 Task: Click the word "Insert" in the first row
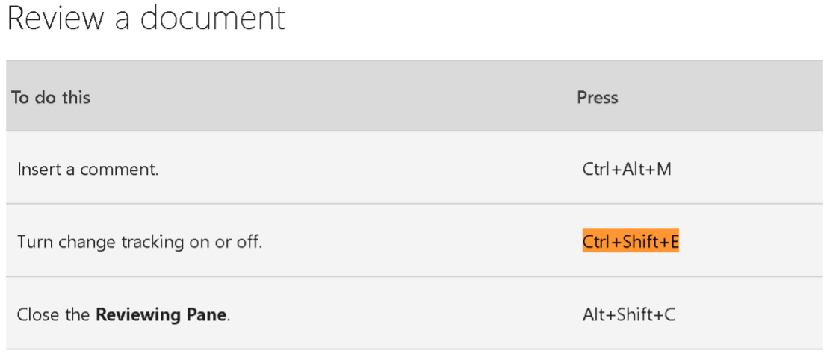tap(37, 170)
